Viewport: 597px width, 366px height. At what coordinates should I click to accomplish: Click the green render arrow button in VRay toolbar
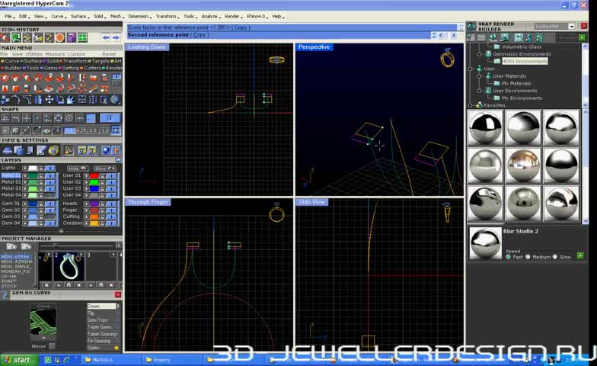[582, 37]
